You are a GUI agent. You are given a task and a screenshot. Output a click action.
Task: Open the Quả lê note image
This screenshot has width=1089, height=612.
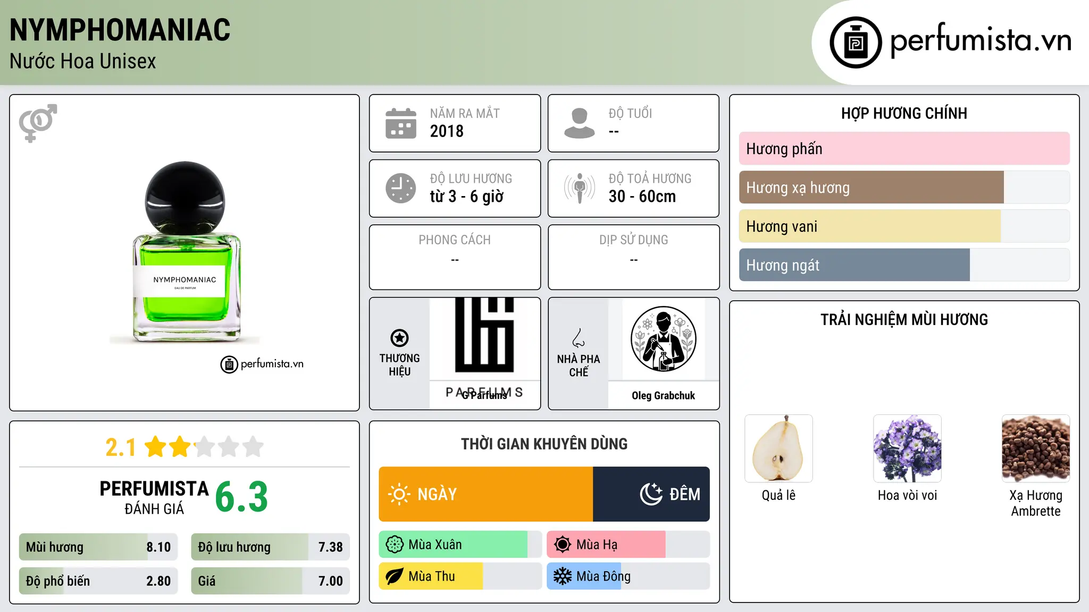pyautogui.click(x=778, y=448)
